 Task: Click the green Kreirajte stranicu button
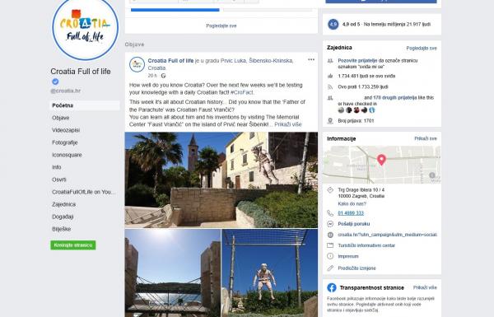tap(73, 245)
